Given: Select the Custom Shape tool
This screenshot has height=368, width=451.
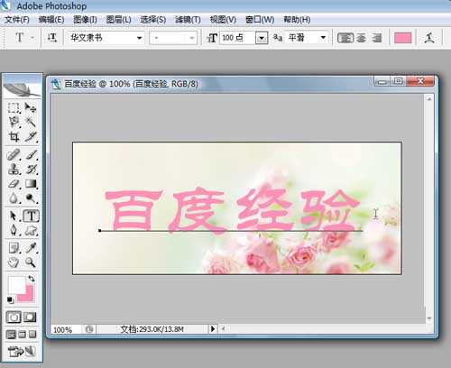Looking at the screenshot, I should (x=31, y=230).
